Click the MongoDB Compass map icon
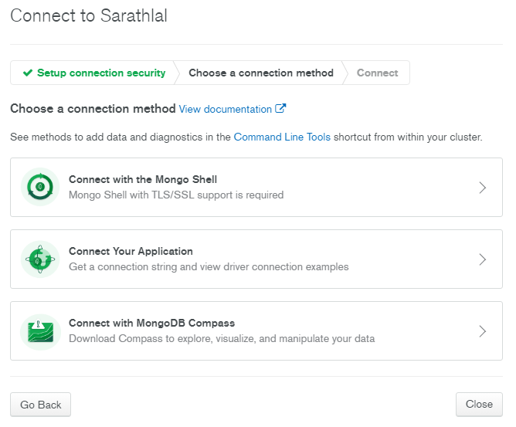This screenshot has height=427, width=516. (40, 330)
